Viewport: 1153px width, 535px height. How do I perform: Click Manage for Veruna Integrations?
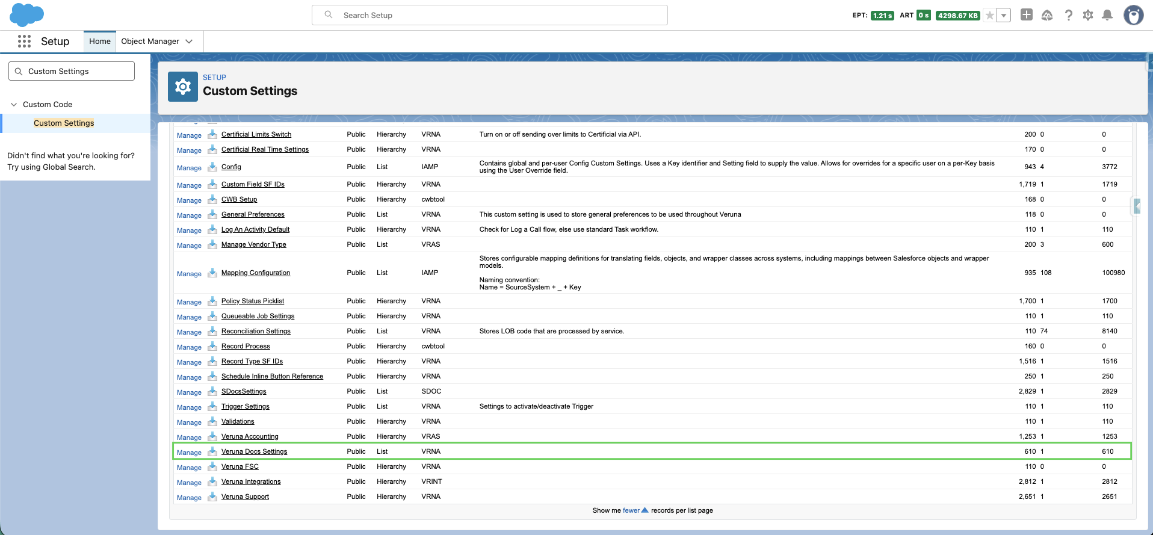(189, 483)
